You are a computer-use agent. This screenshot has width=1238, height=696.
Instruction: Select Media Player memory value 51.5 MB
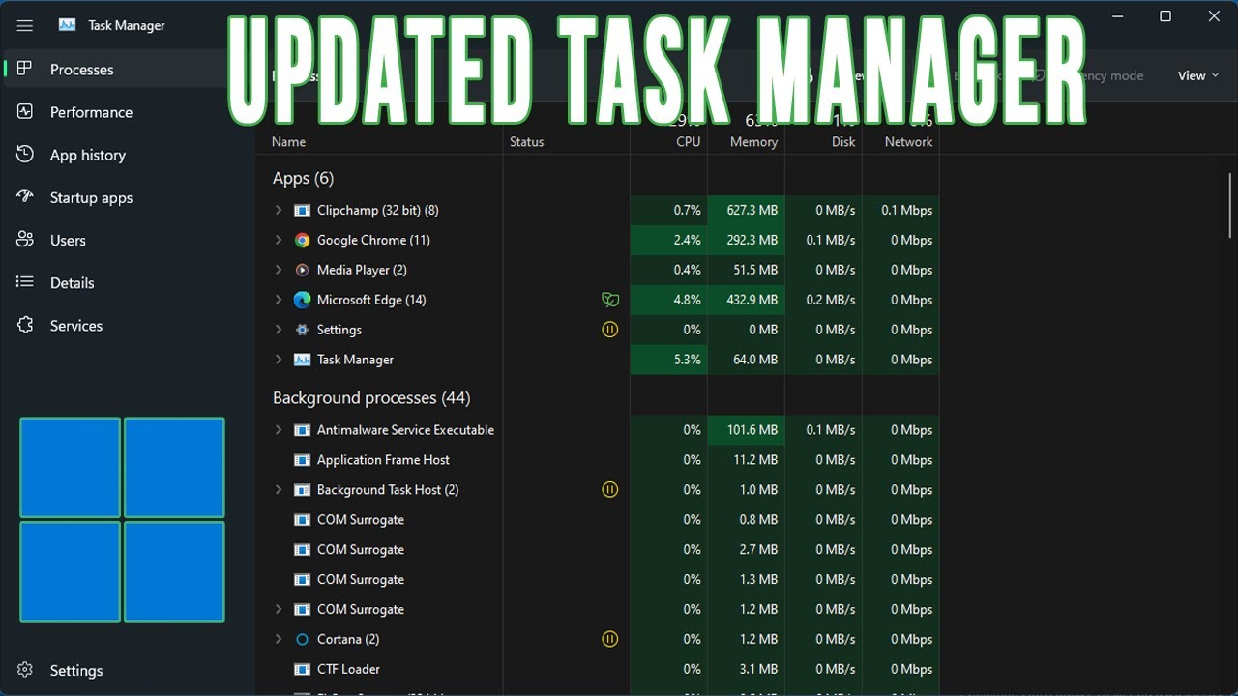coord(755,270)
